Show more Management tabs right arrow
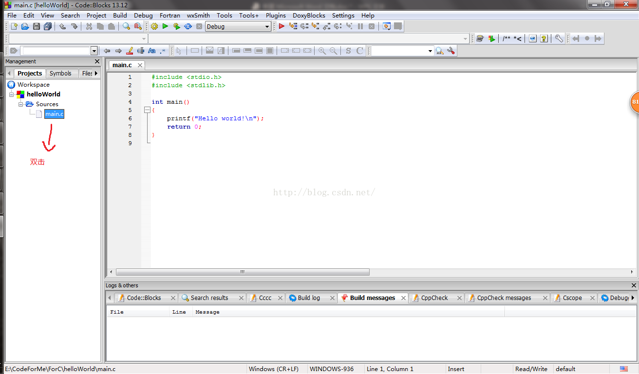 96,73
